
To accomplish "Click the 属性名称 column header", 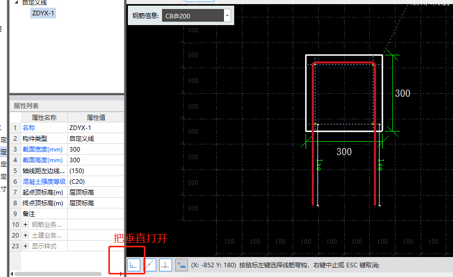I will (44, 117).
